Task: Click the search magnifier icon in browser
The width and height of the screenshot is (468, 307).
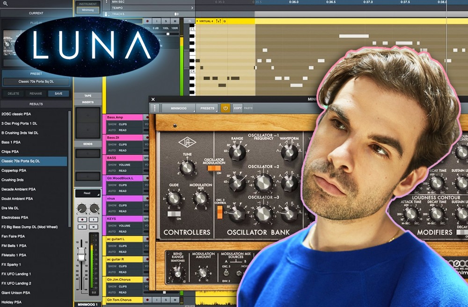Action: point(5,4)
